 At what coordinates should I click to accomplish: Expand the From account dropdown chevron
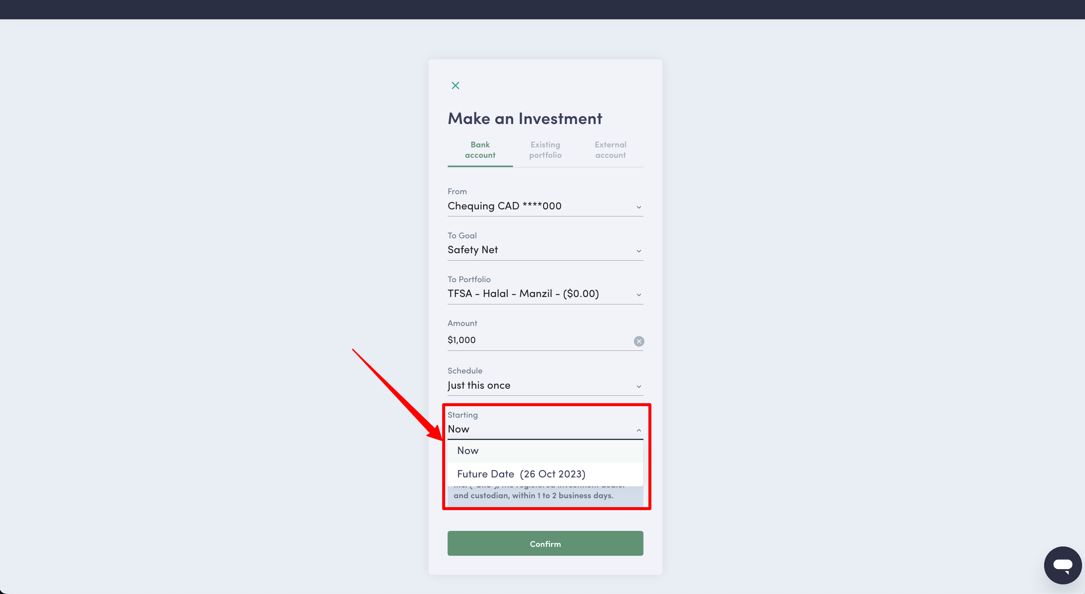coord(639,207)
